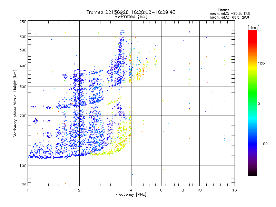Click the y-axis label 'Stationary phase Virtual Height [km]'
This screenshot has width=276, height=207.
(x=15, y=104)
